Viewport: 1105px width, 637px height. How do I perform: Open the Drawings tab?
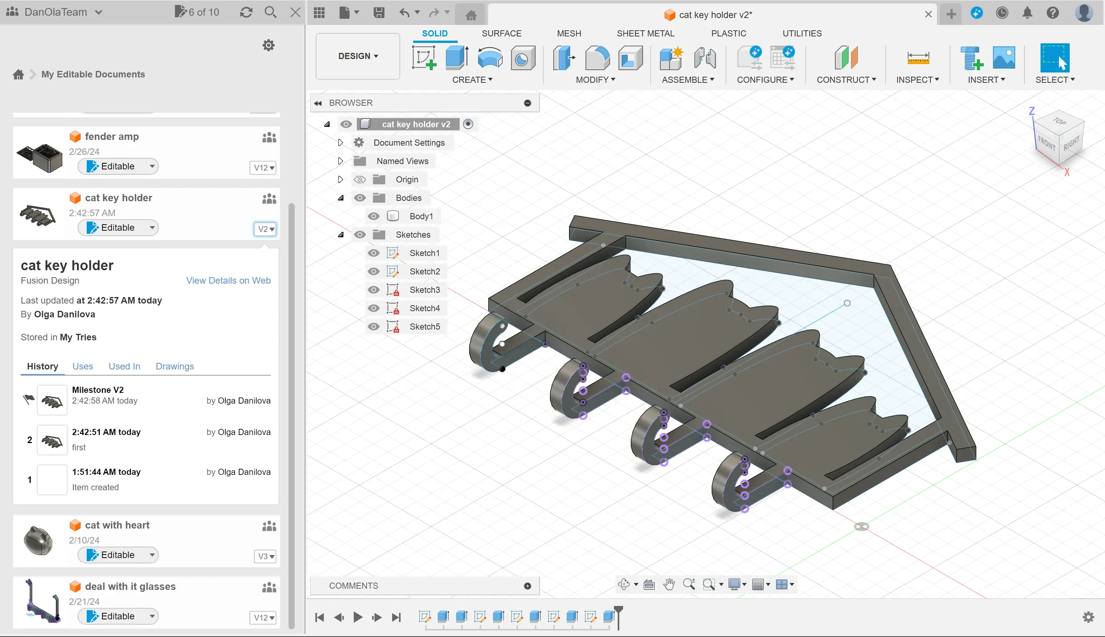pyautogui.click(x=174, y=366)
